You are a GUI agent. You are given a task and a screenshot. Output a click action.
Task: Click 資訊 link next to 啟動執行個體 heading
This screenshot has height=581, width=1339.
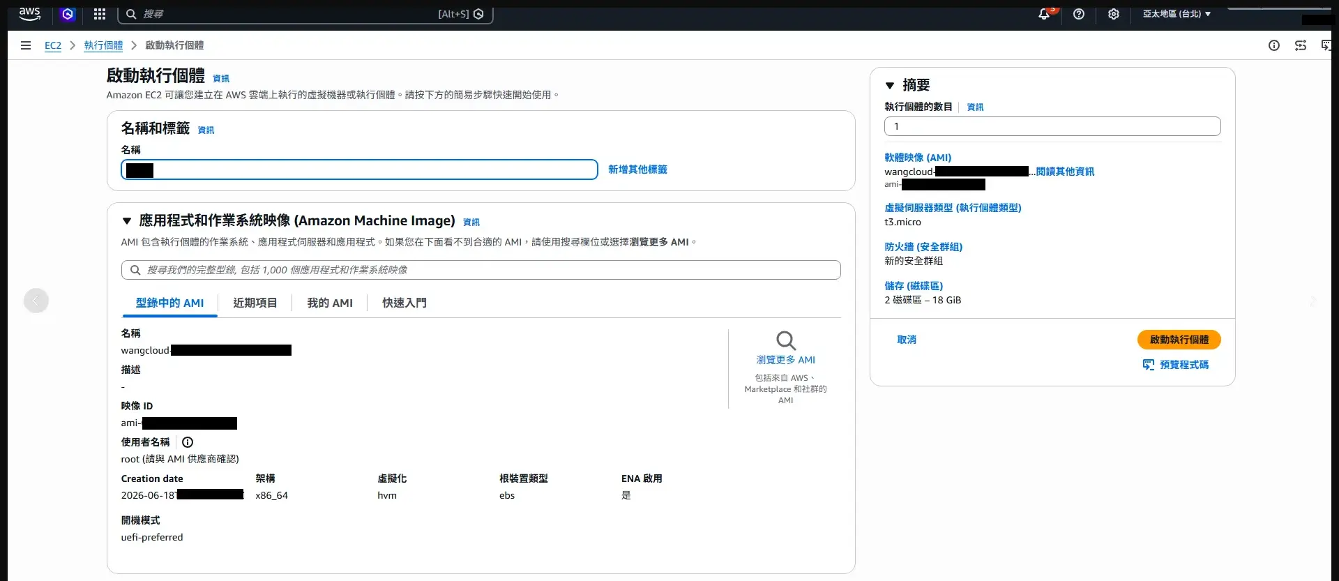(x=221, y=79)
